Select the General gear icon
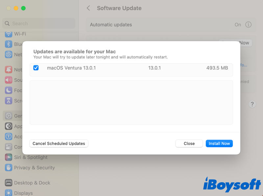The height and width of the screenshot is (196, 263). click(9, 116)
